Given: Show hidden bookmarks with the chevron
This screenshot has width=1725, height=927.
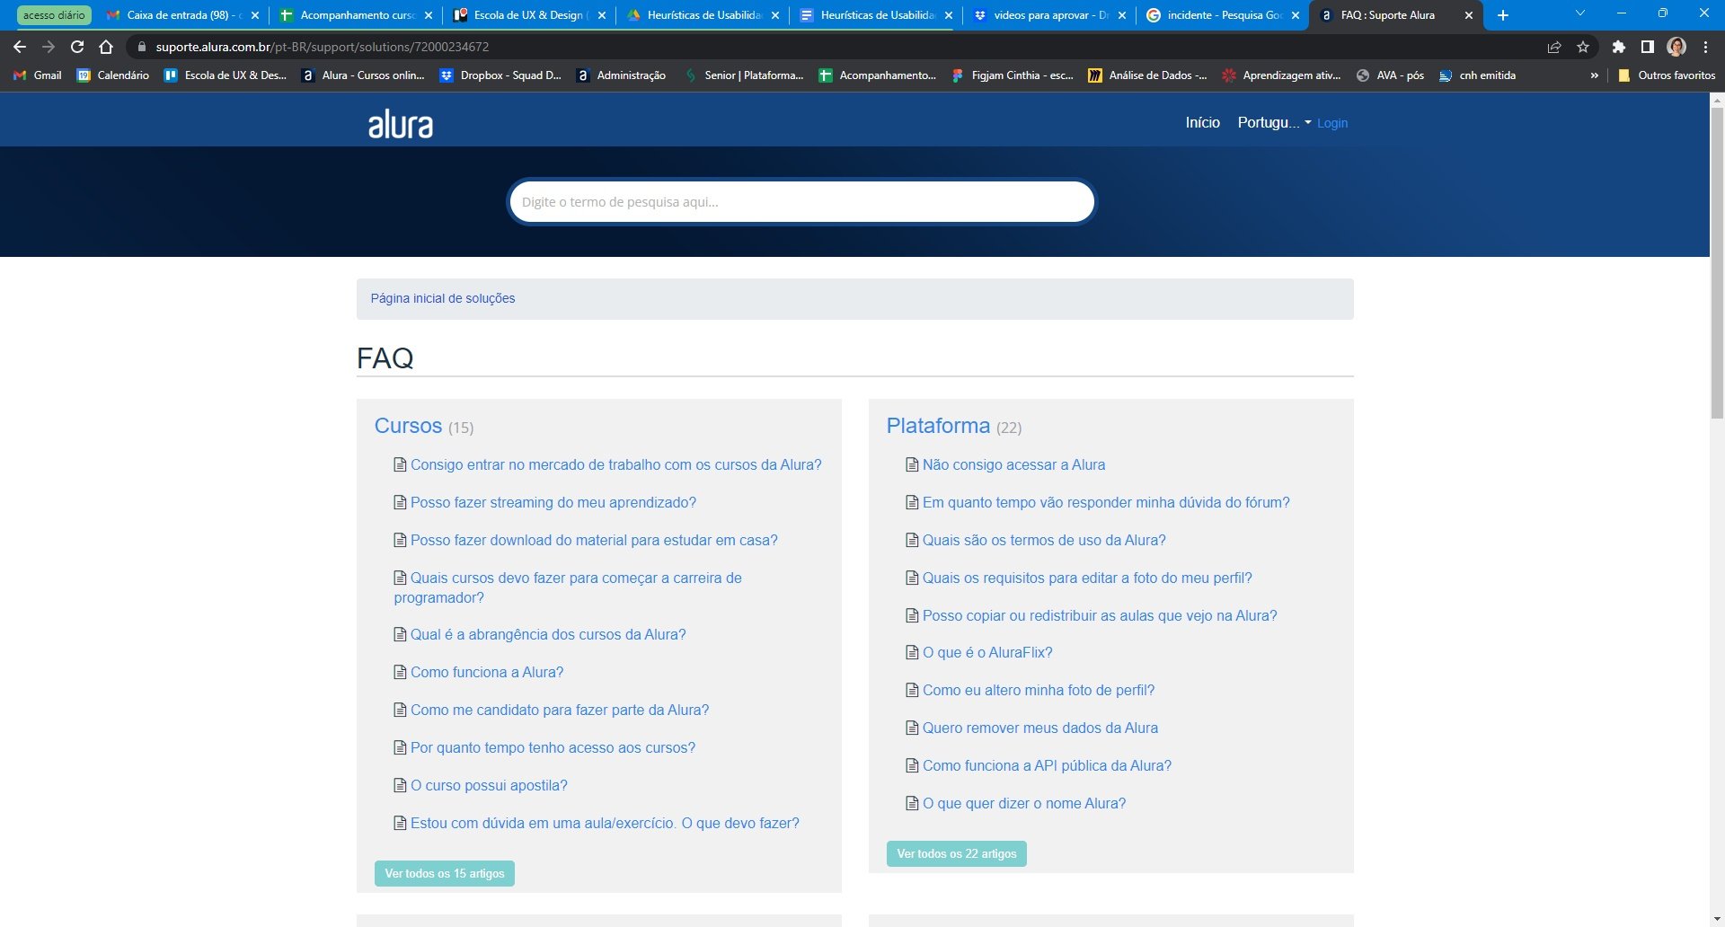Looking at the screenshot, I should click(1595, 75).
